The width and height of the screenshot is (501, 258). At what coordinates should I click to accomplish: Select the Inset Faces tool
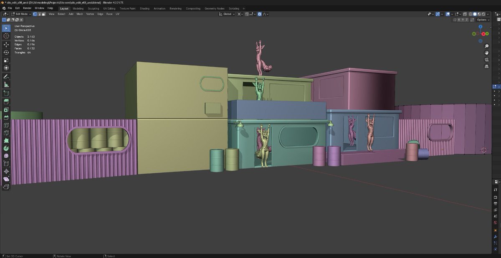click(6, 109)
